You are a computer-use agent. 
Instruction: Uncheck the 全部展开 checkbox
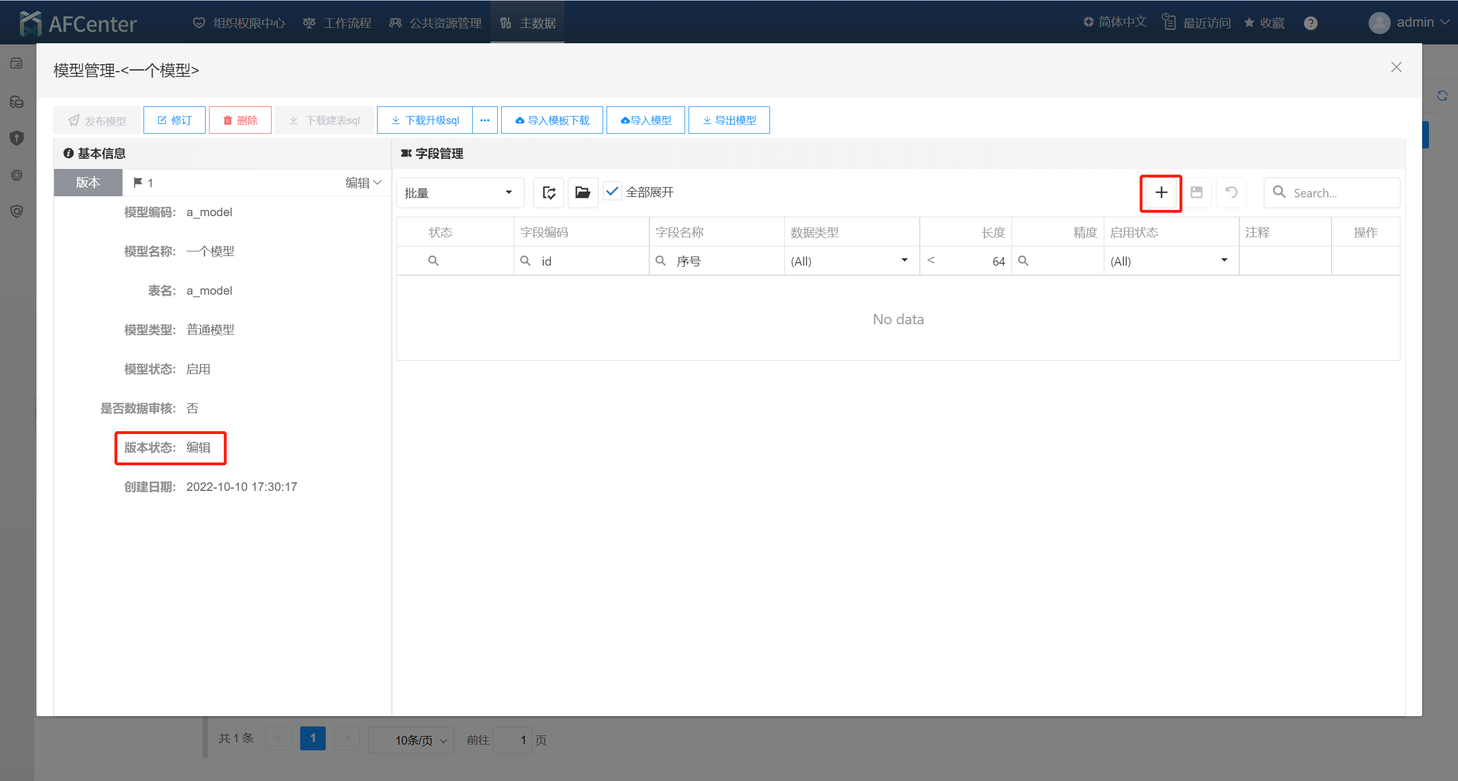[x=612, y=192]
